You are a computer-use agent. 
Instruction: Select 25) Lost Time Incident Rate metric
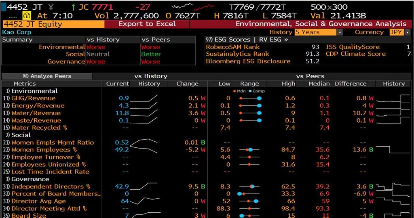pos(46,172)
